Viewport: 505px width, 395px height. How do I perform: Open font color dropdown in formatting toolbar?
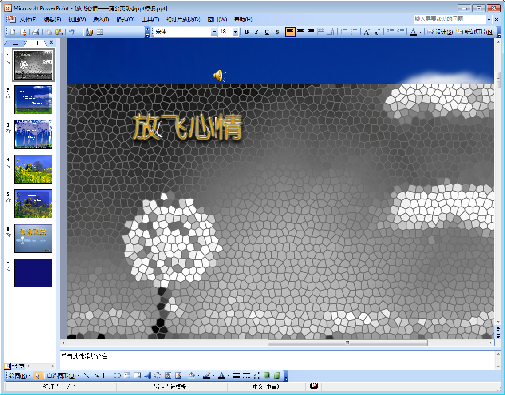420,32
